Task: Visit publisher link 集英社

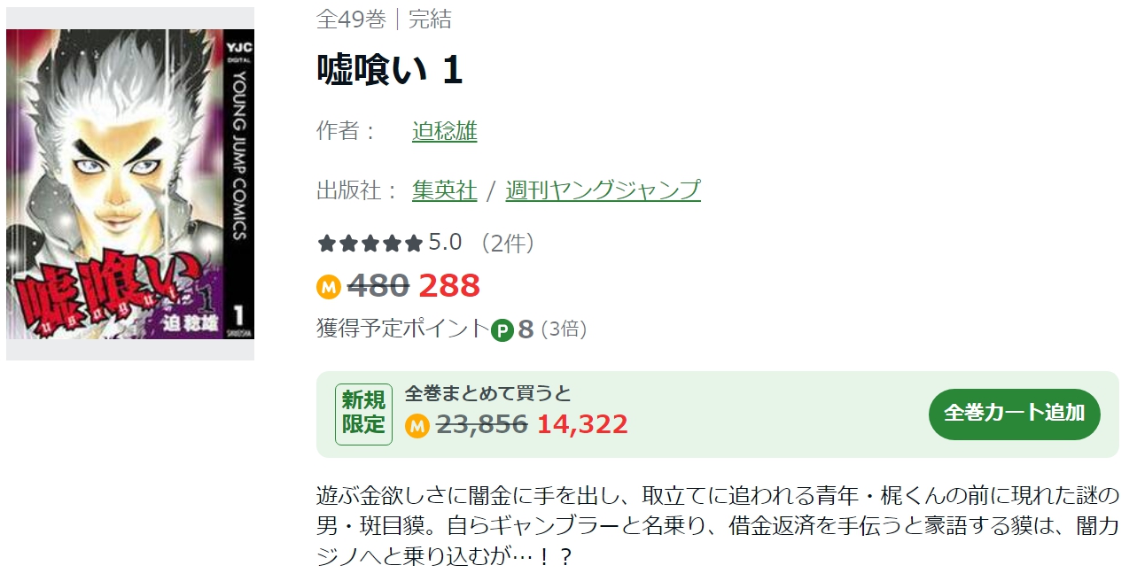Action: pos(445,190)
